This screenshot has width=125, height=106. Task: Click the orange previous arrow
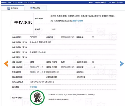click(x=6, y=64)
